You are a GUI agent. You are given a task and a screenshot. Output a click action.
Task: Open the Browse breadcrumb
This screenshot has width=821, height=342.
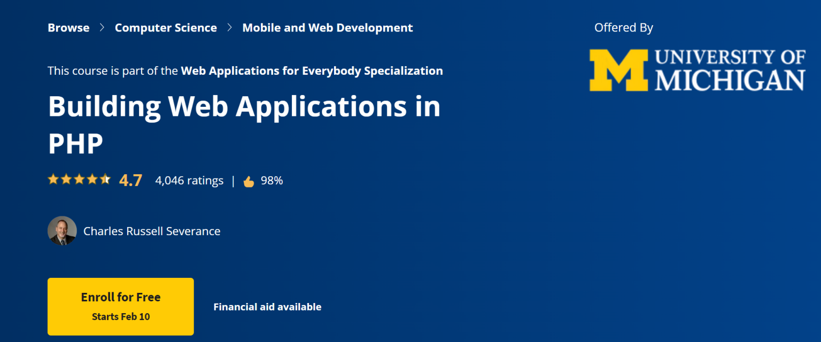coord(68,27)
